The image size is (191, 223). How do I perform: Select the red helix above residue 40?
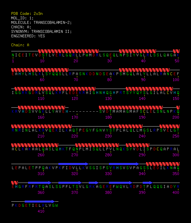[x=138, y=51]
